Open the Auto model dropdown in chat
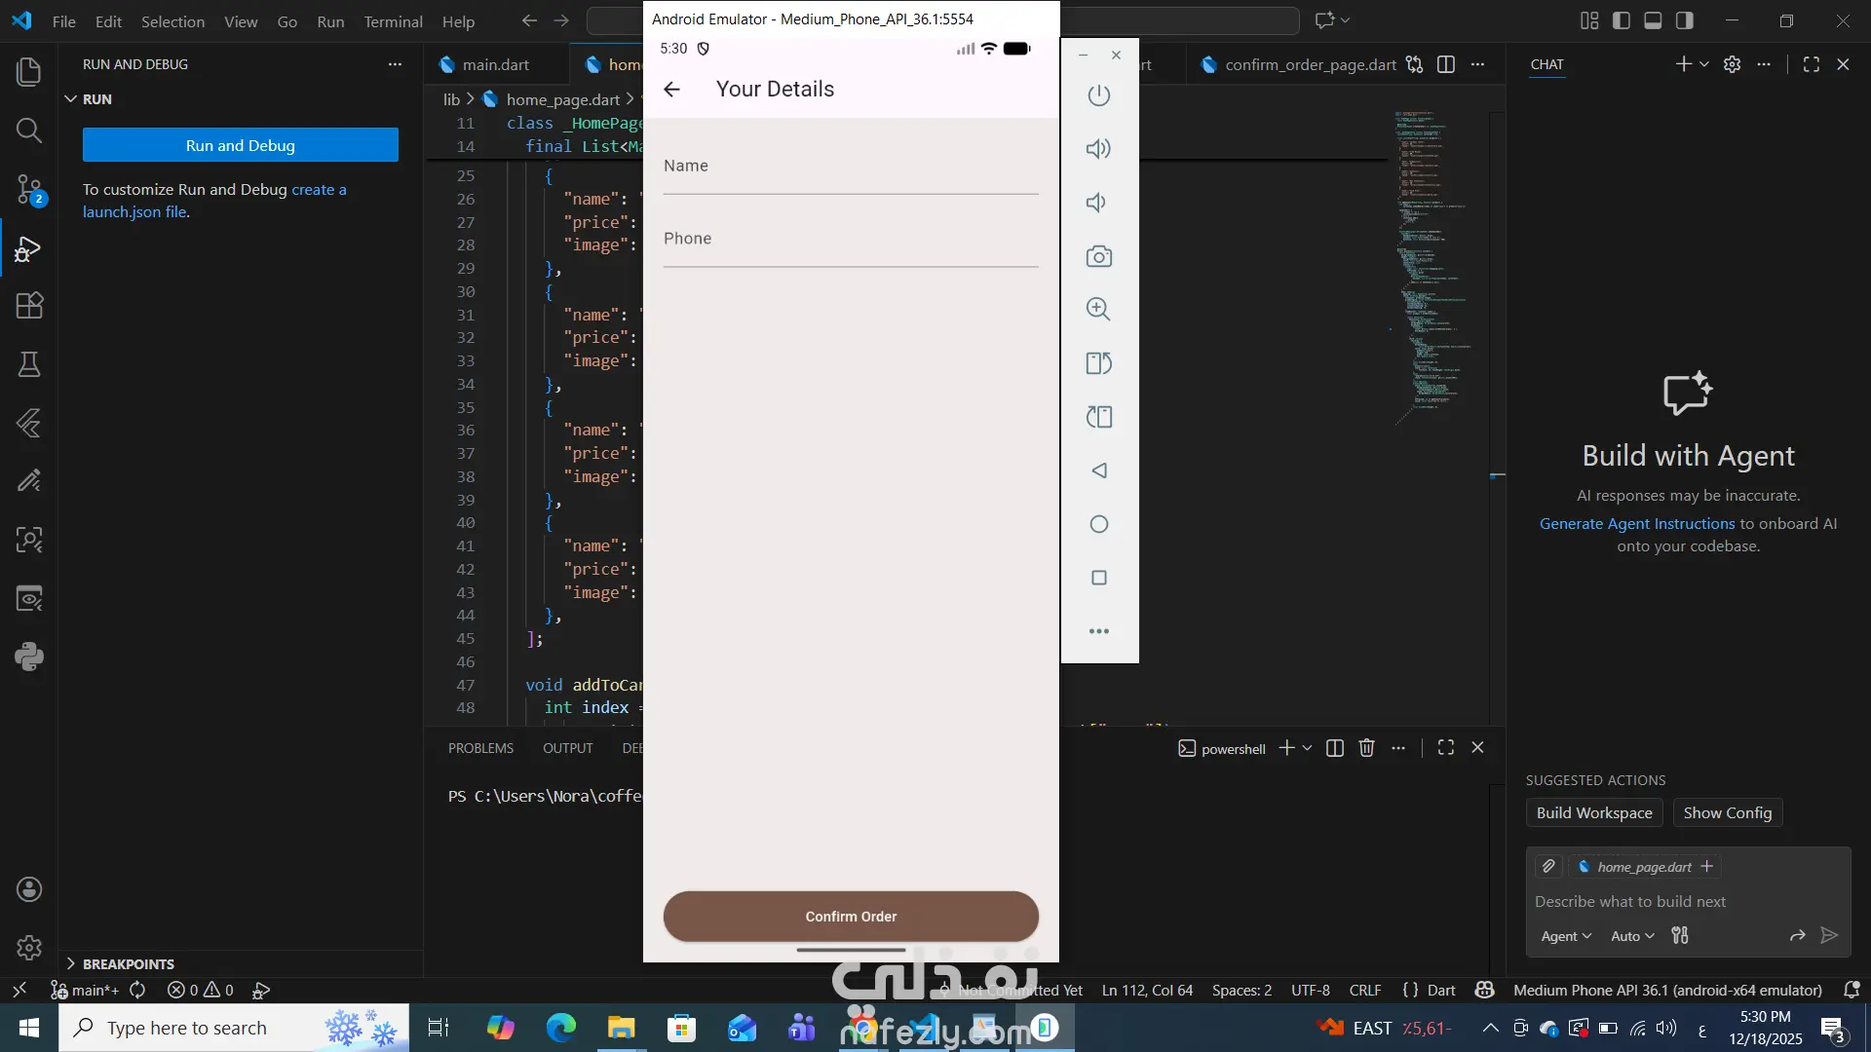 pyautogui.click(x=1632, y=936)
